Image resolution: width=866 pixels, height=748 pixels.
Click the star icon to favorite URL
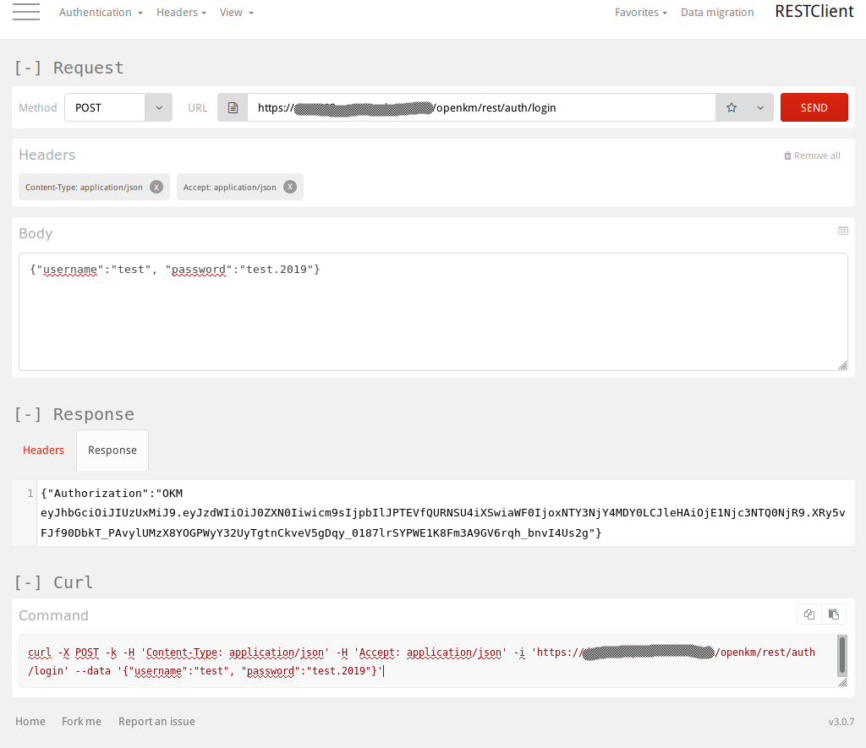point(732,108)
